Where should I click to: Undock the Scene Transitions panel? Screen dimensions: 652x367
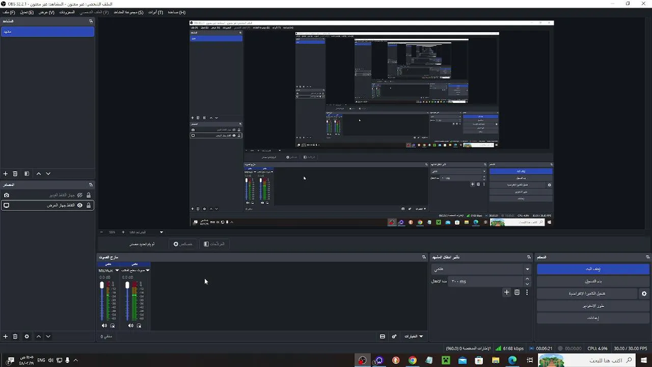tap(529, 257)
